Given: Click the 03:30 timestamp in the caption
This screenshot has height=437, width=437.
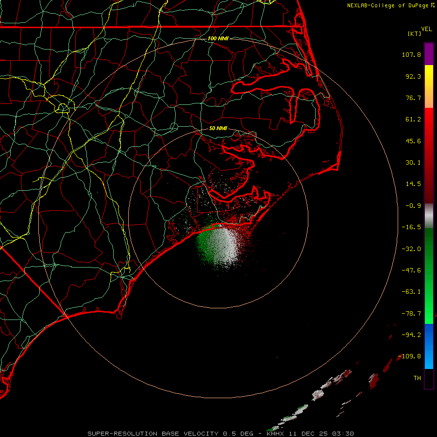Looking at the screenshot, I should (343, 434).
